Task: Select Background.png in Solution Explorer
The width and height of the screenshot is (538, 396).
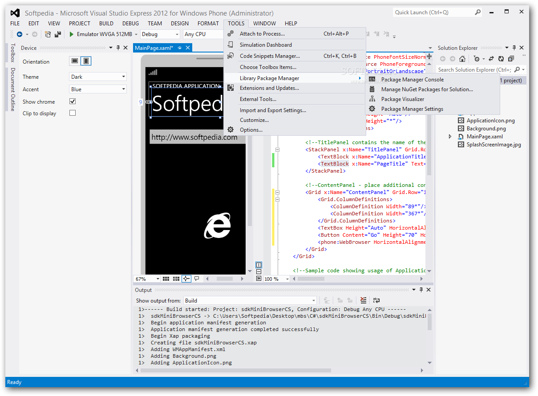Action: point(486,129)
